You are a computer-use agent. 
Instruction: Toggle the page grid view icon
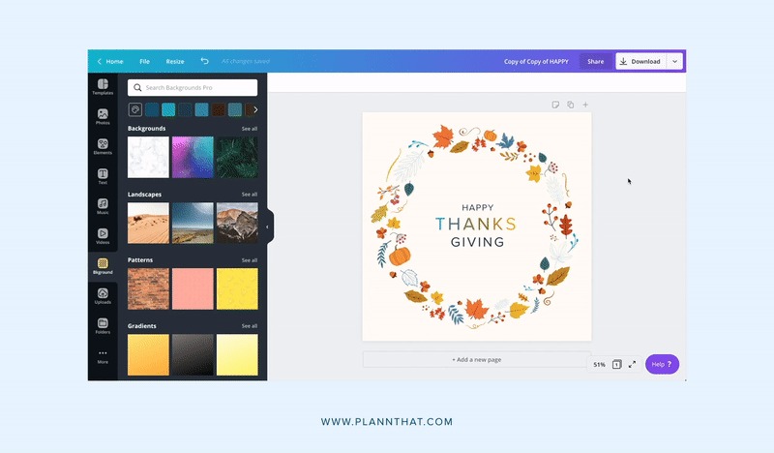(x=616, y=364)
